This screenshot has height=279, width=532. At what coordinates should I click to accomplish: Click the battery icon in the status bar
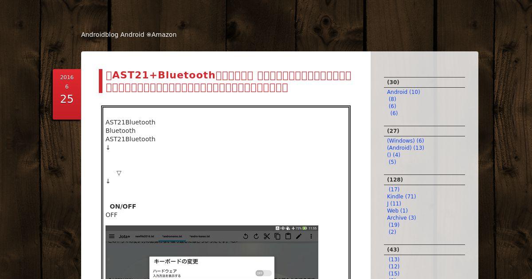[305, 229]
